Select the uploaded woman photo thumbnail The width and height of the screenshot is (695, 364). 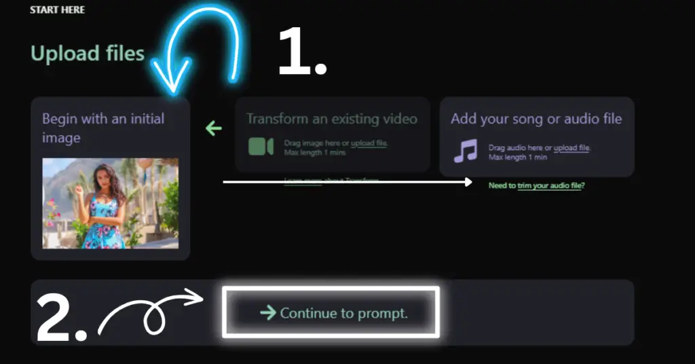[x=111, y=204]
